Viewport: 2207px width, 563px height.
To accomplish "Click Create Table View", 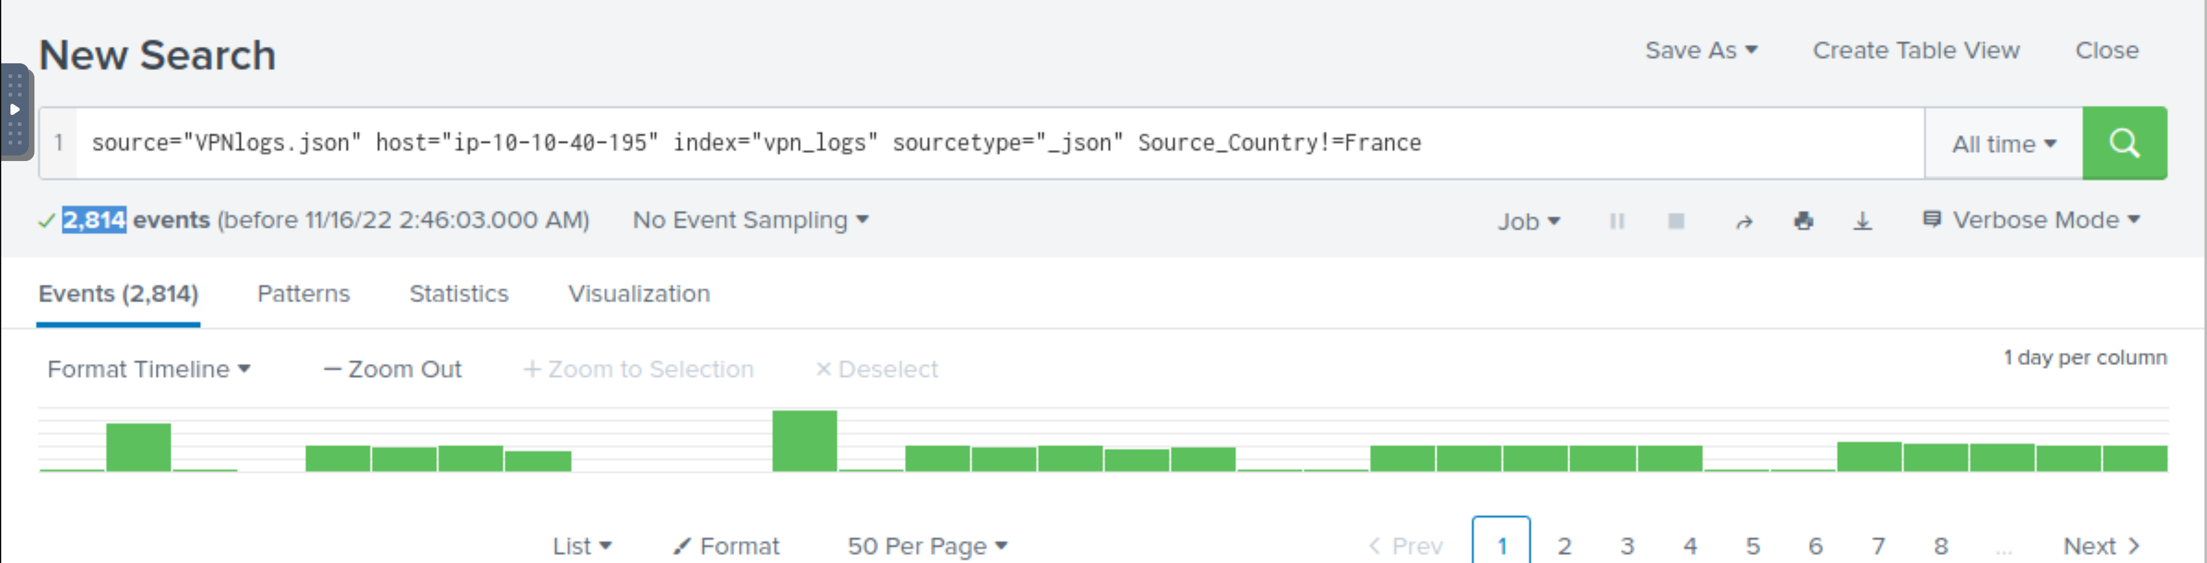I will pos(1915,50).
